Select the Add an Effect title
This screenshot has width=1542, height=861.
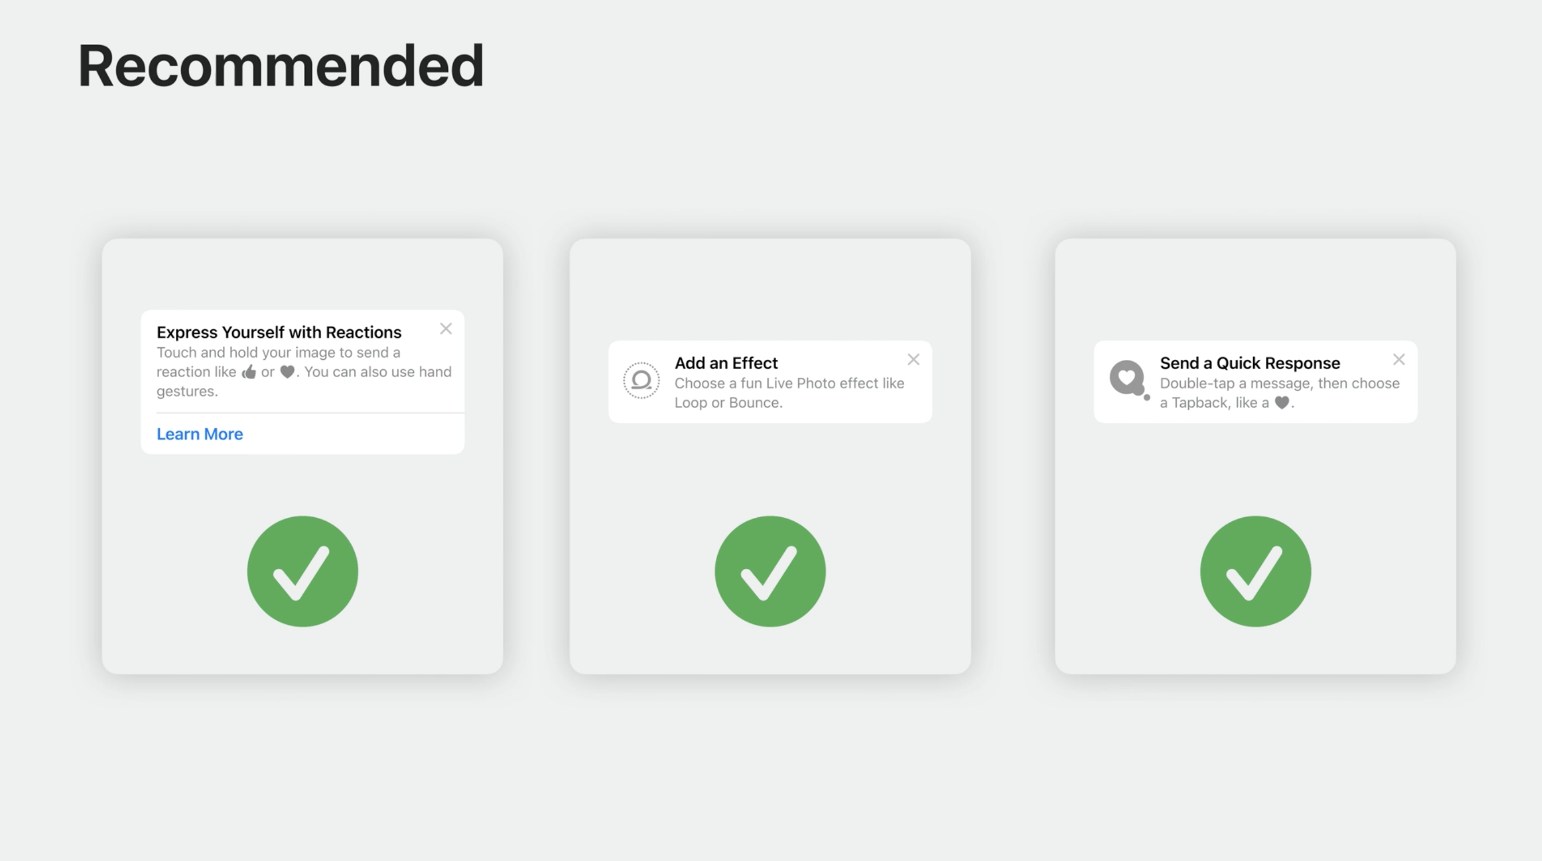pos(725,363)
